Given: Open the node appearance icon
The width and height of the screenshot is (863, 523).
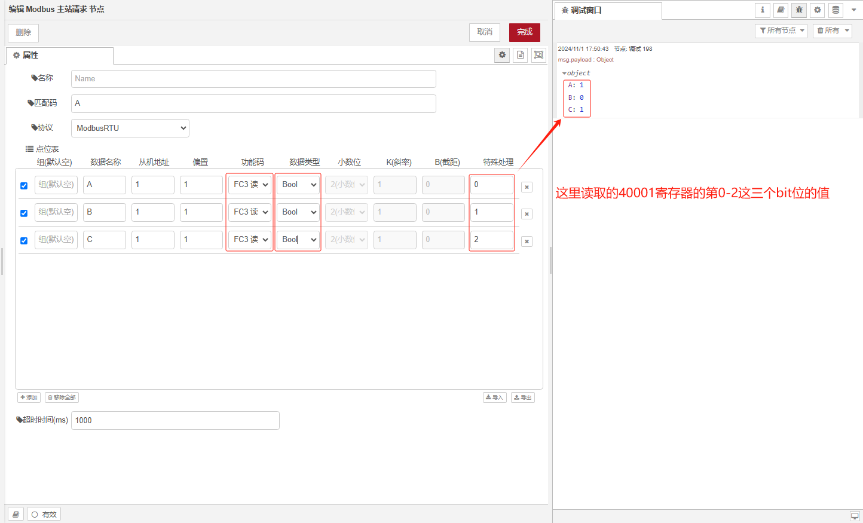Looking at the screenshot, I should pos(538,55).
